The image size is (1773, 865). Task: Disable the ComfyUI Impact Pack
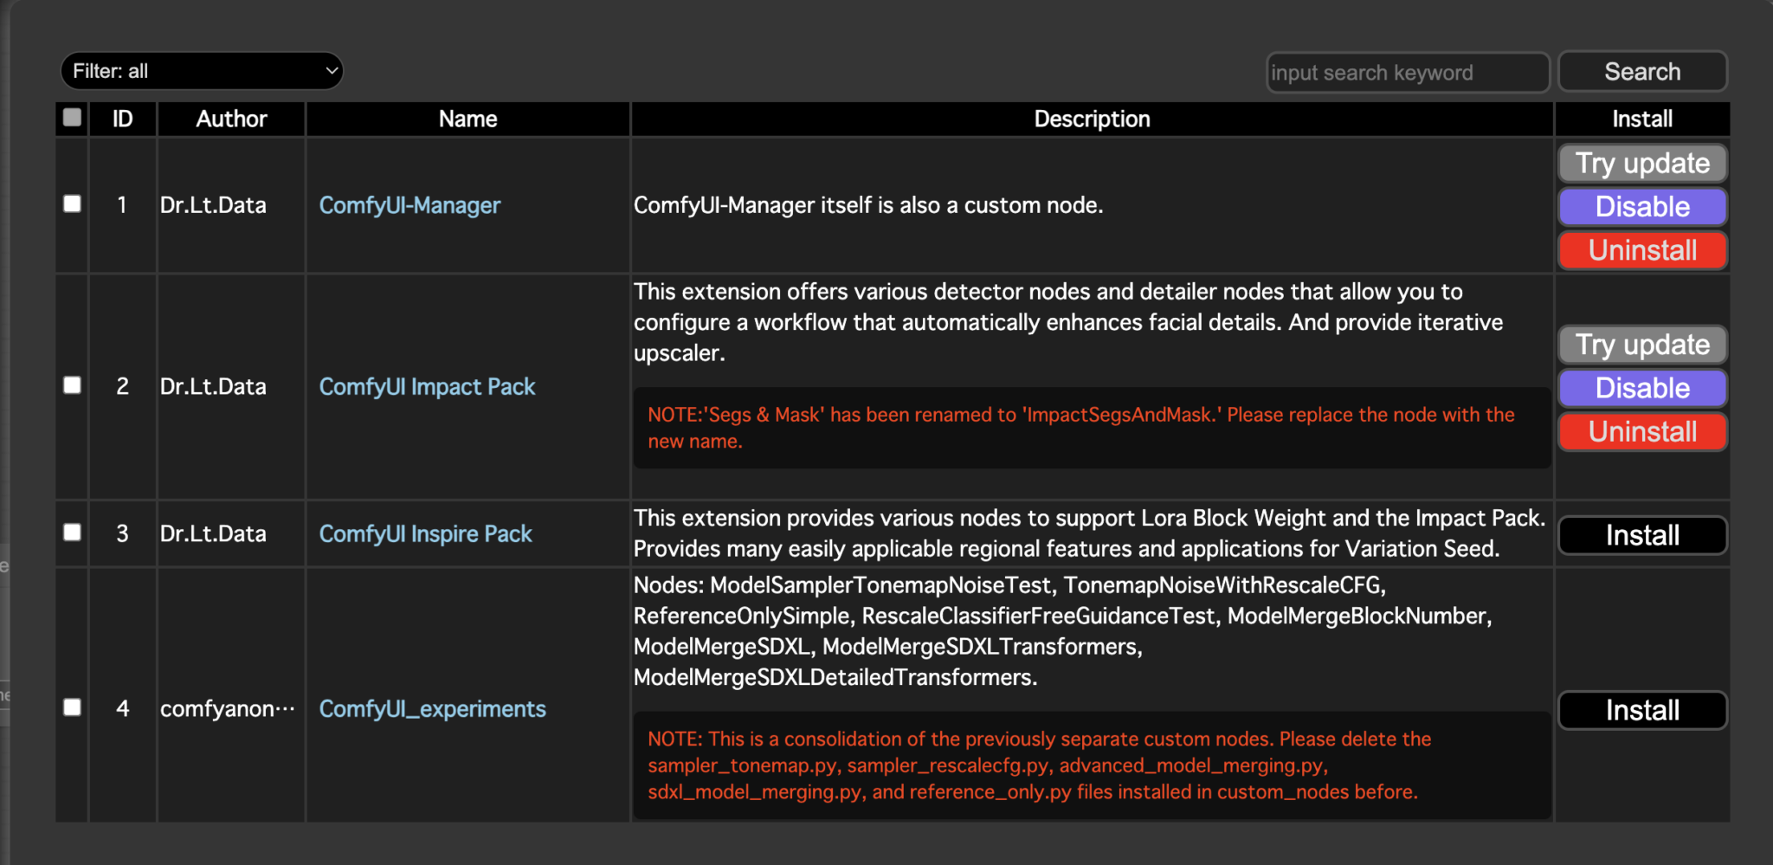(1642, 388)
